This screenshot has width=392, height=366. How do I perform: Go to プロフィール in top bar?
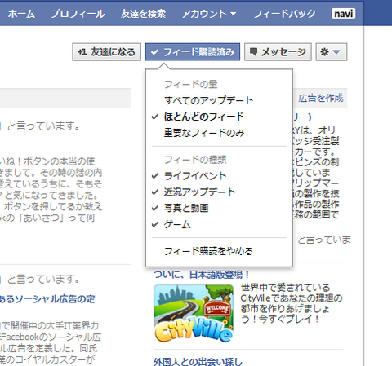point(78,14)
